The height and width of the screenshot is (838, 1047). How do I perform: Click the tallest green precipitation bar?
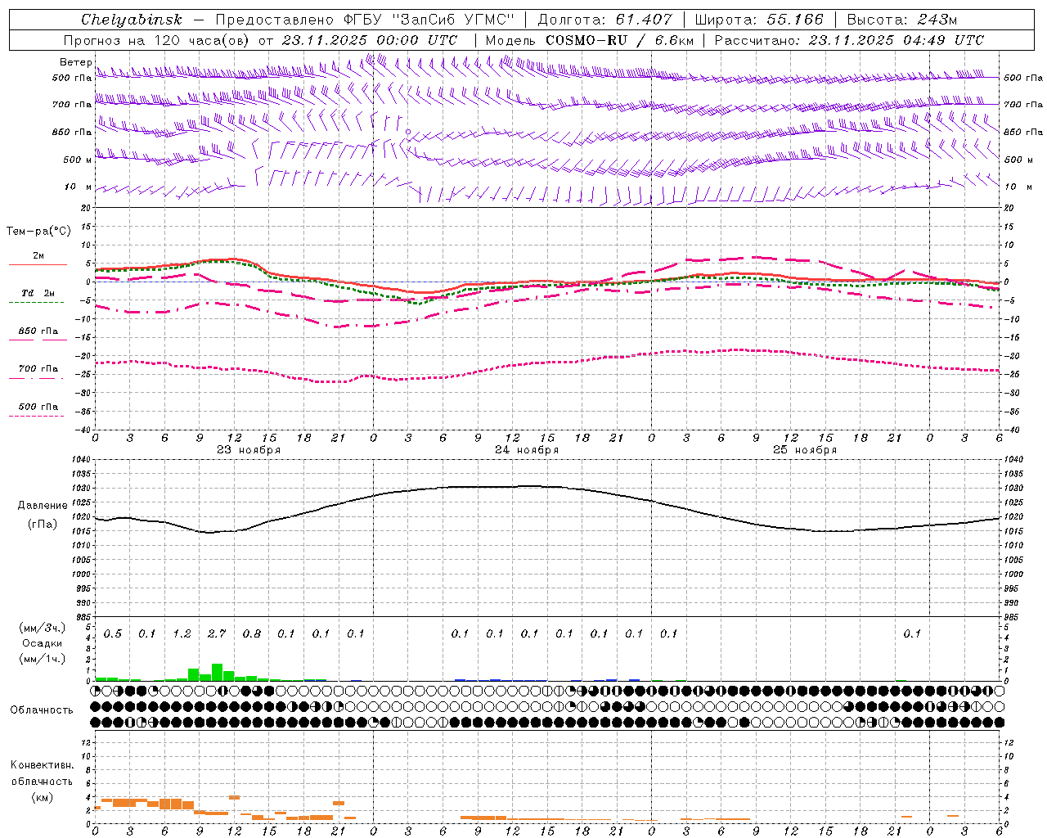[x=217, y=672]
